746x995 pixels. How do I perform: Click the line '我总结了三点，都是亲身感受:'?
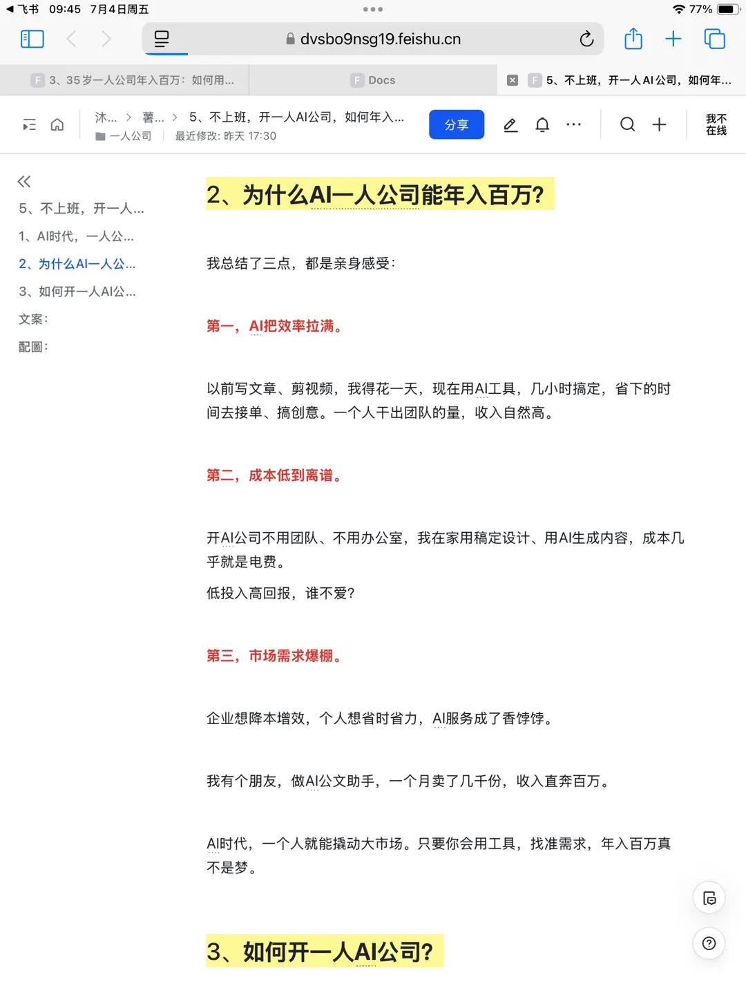click(301, 263)
